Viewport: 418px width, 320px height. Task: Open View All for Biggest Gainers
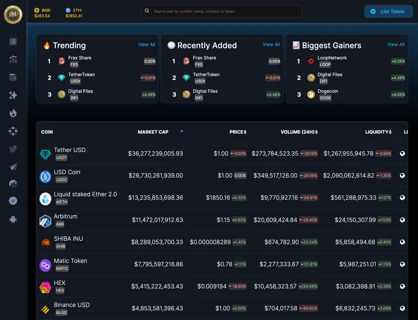pos(396,44)
